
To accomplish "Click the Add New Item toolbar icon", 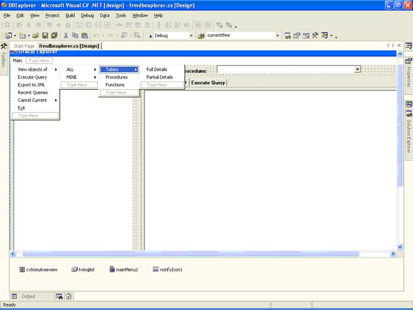I will click(x=22, y=35).
